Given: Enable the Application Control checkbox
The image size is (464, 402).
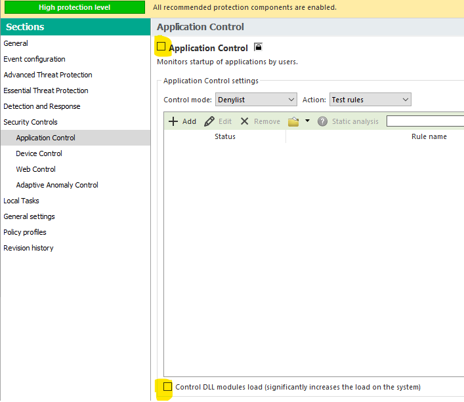Looking at the screenshot, I should click(161, 47).
